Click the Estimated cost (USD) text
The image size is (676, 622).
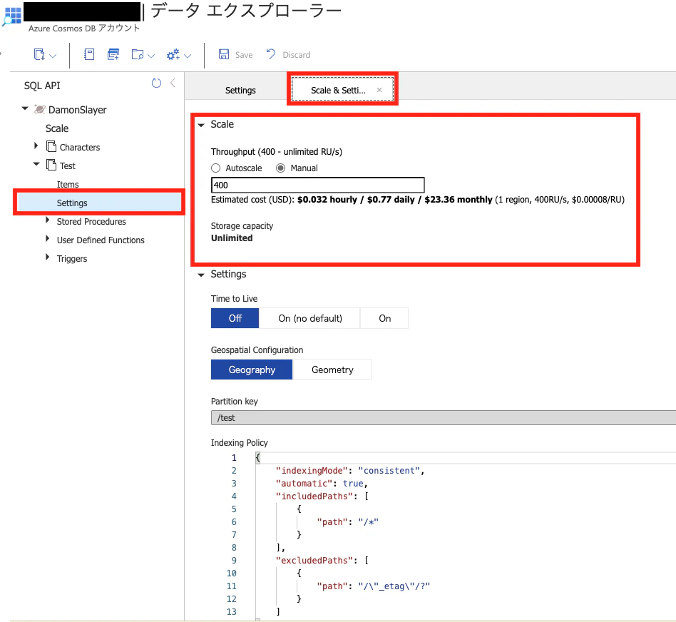[x=417, y=200]
